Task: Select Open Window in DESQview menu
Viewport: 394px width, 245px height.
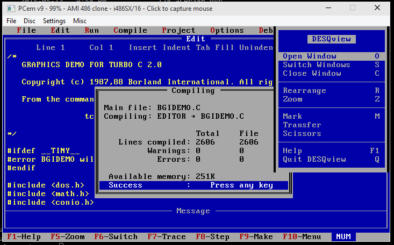Action: pos(332,56)
